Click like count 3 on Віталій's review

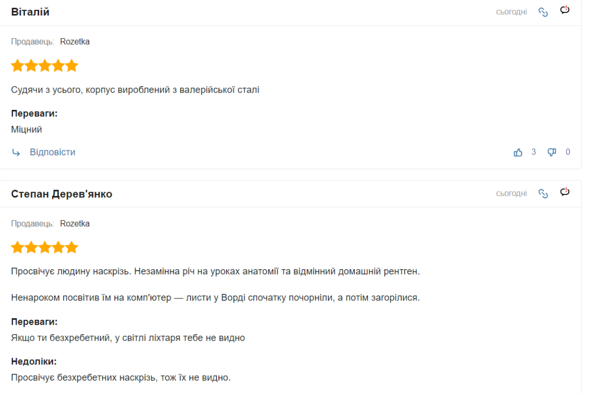click(x=534, y=152)
